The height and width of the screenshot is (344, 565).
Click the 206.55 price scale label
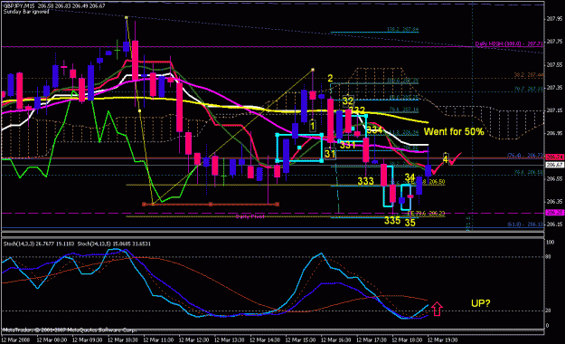coord(554,178)
